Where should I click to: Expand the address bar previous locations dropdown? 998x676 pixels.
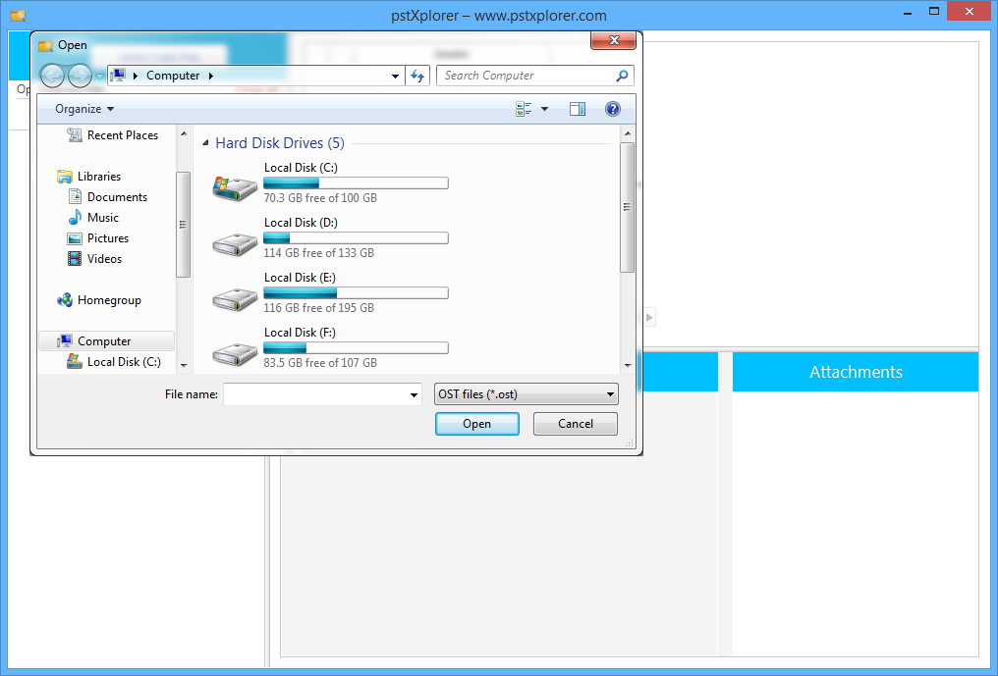pyautogui.click(x=395, y=76)
